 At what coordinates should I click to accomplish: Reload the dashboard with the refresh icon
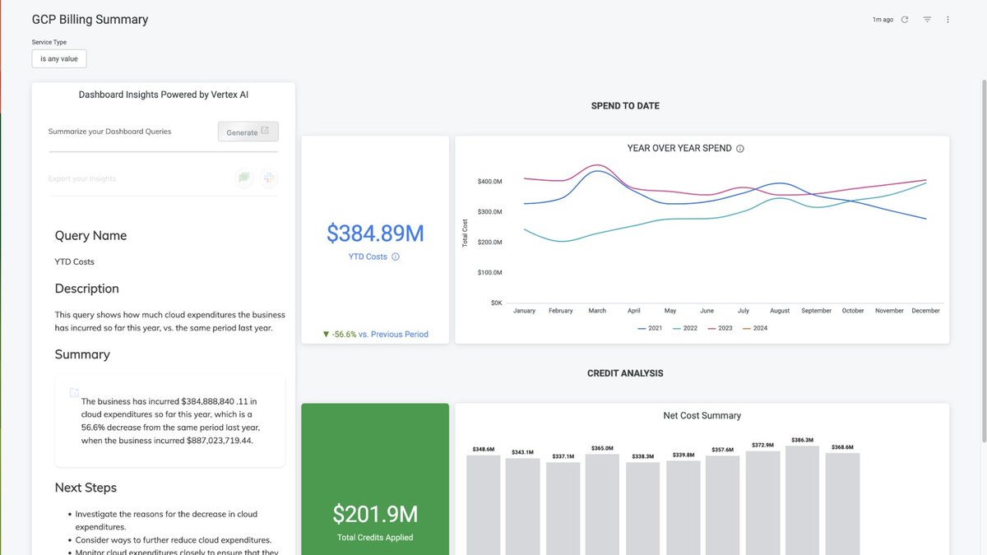[905, 20]
